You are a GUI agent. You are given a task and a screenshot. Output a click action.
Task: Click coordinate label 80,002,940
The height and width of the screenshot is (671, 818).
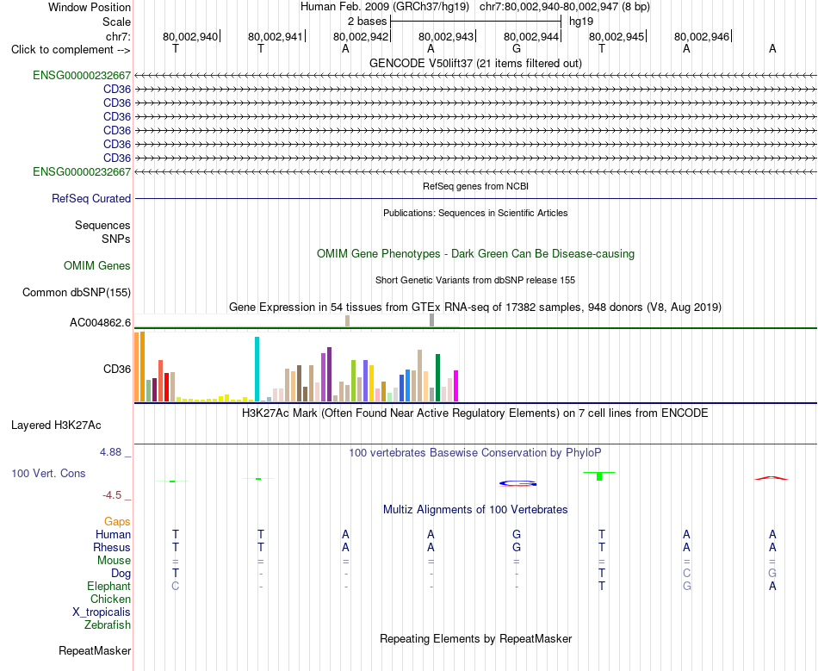(x=190, y=36)
